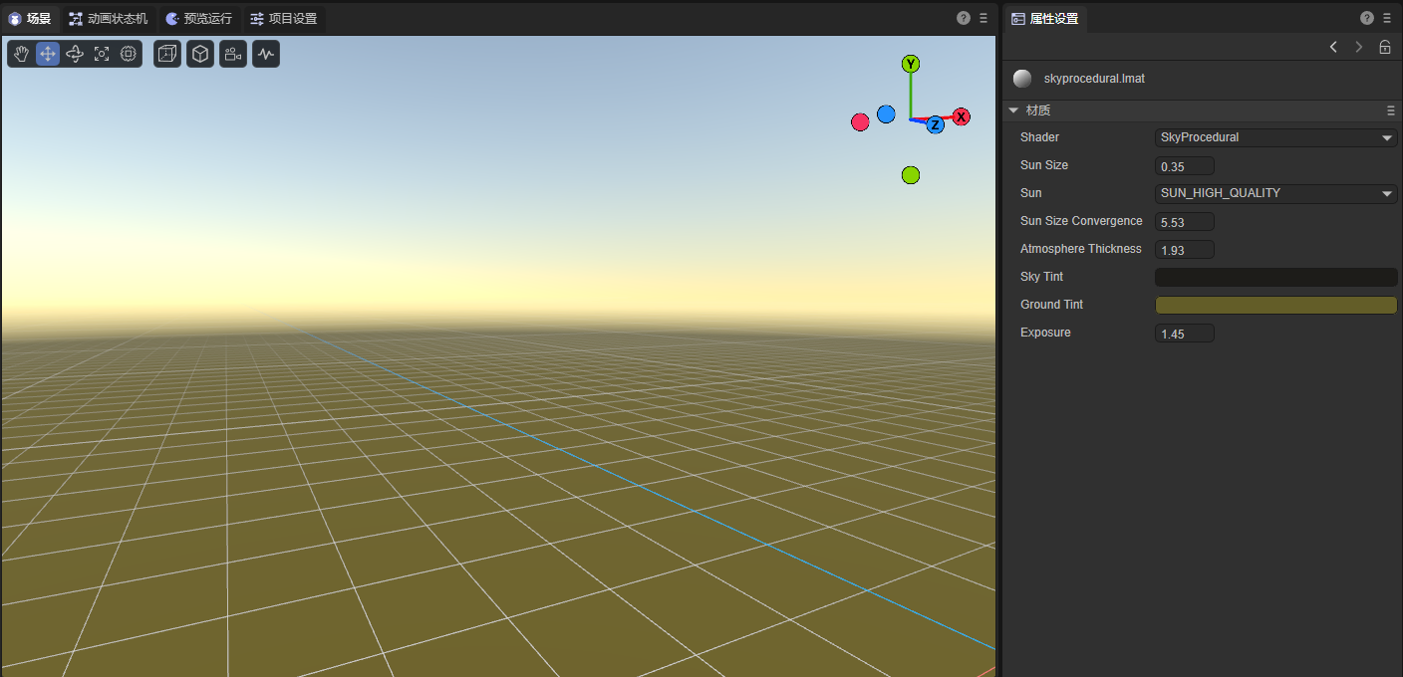
Task: Open the camera settings icon
Action: click(x=233, y=54)
